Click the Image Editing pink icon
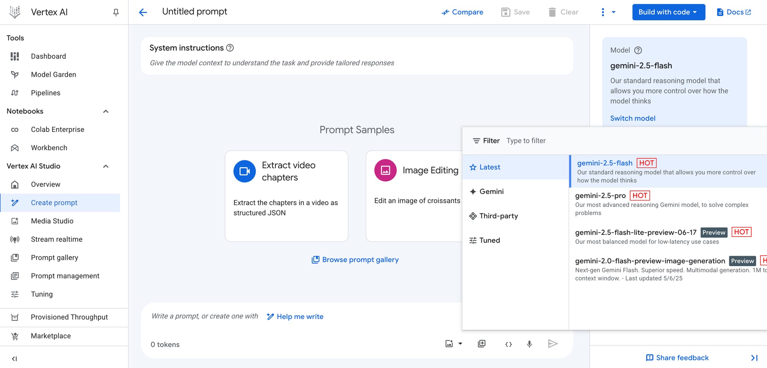767x368 pixels. (x=385, y=170)
